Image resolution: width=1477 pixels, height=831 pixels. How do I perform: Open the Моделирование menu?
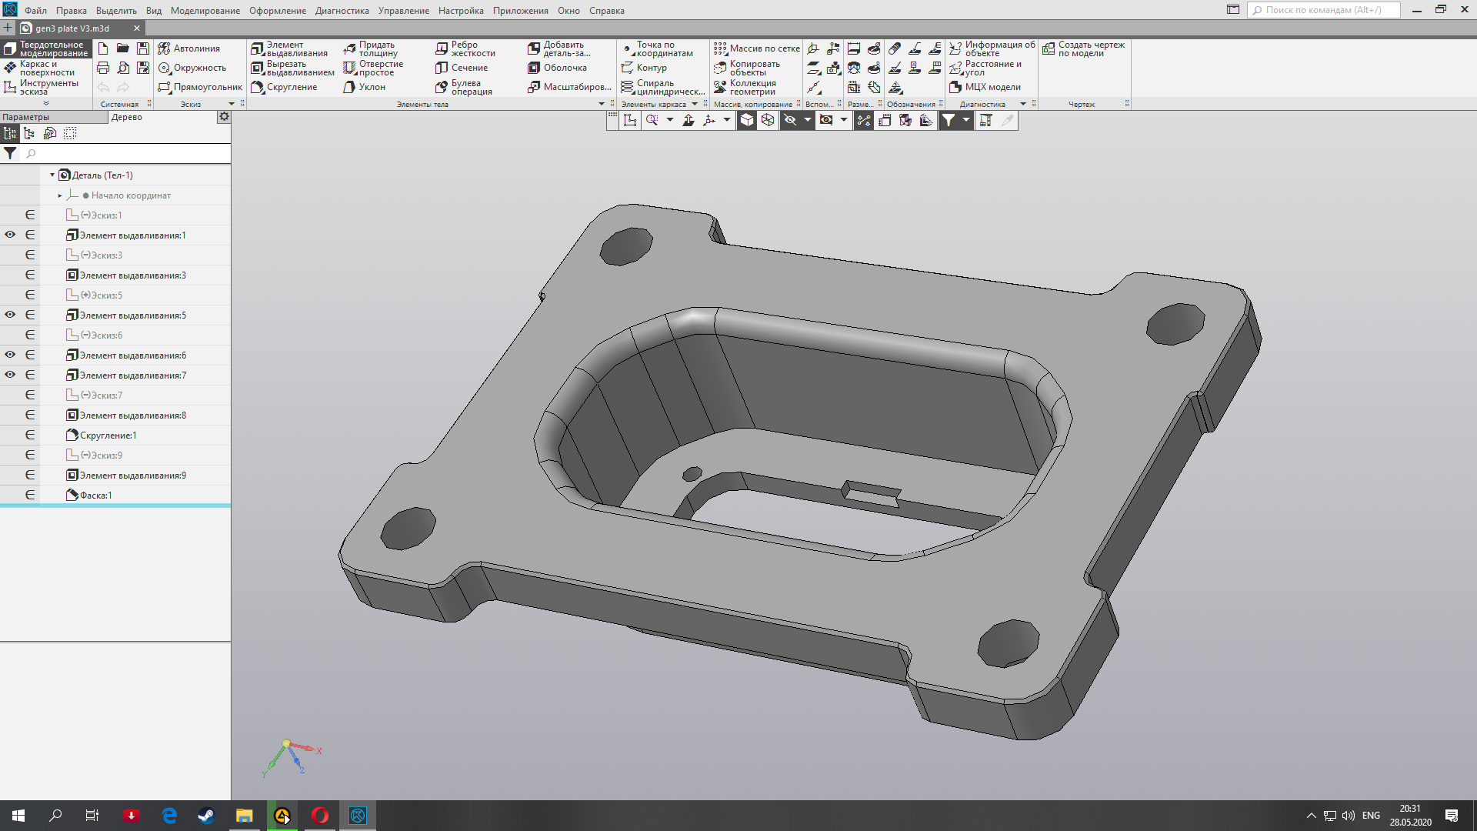(x=205, y=11)
